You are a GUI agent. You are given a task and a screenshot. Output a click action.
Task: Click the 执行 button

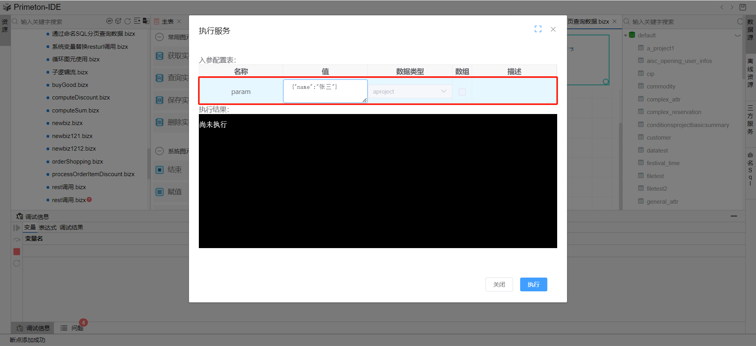(x=533, y=284)
